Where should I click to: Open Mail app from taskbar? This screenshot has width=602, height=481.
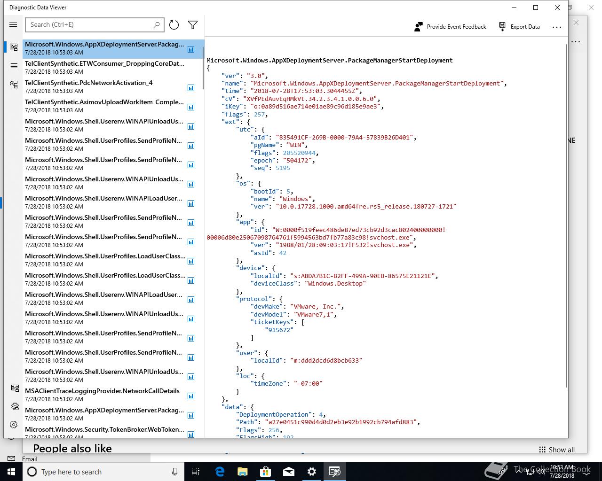(x=289, y=472)
